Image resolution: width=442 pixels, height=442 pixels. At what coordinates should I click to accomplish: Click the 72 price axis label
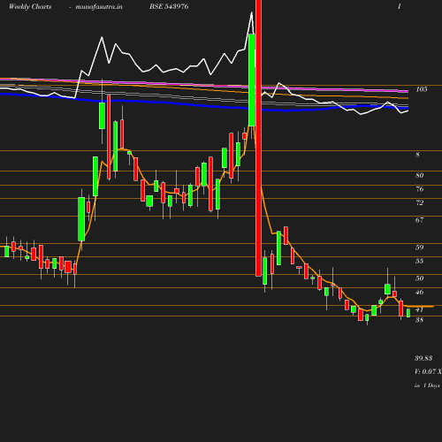pos(420,202)
